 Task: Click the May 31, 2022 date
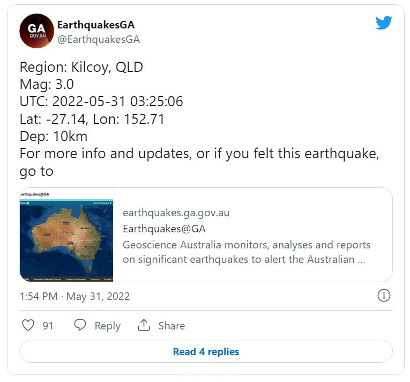[x=98, y=296]
